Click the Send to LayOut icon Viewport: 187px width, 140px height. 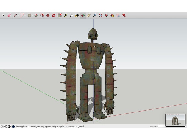click(118, 15)
